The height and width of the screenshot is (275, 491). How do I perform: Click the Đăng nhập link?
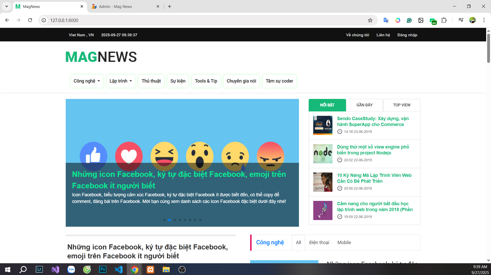(407, 35)
